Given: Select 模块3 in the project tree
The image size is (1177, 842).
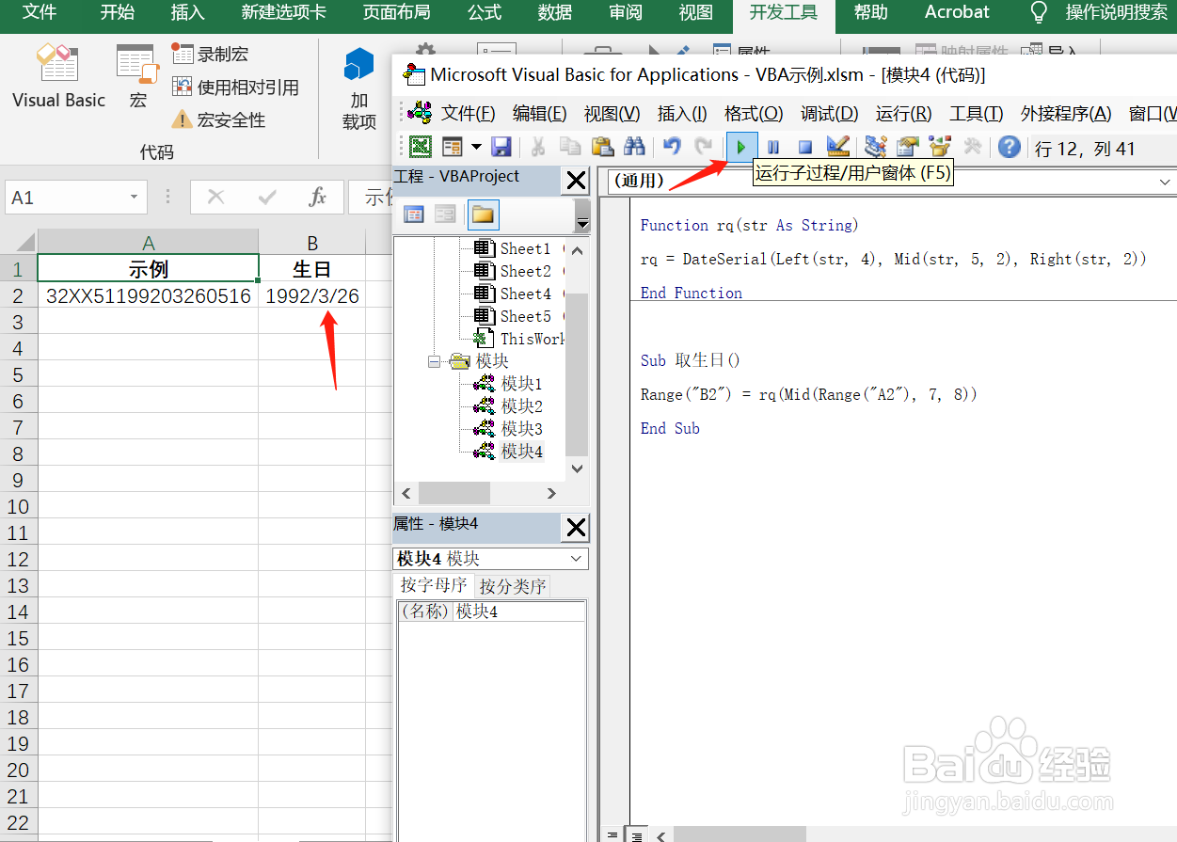Looking at the screenshot, I should [521, 429].
